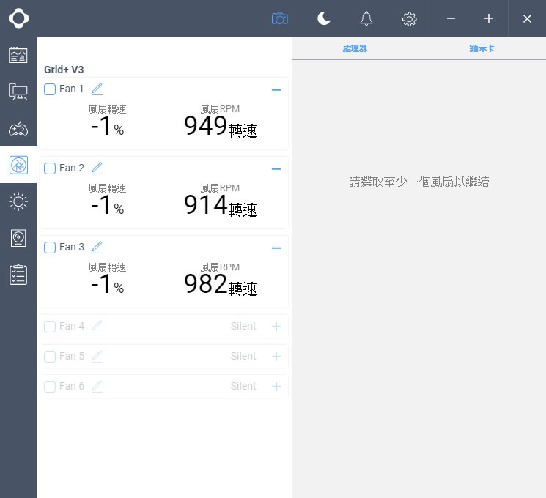This screenshot has height=498, width=546.
Task: Rename Fan 3 using the pencil icon
Action: pyautogui.click(x=97, y=247)
